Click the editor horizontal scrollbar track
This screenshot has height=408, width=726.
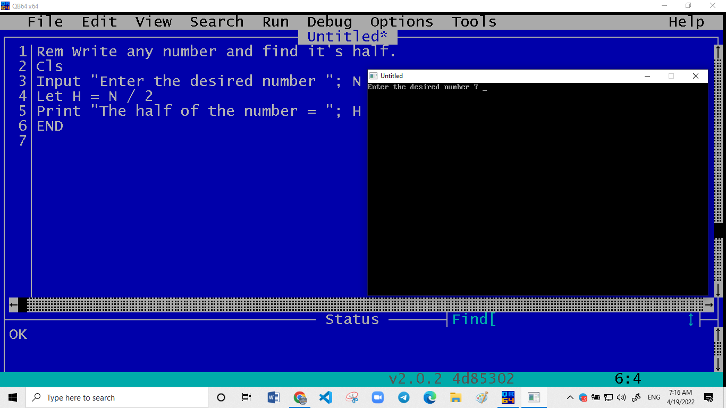click(366, 305)
